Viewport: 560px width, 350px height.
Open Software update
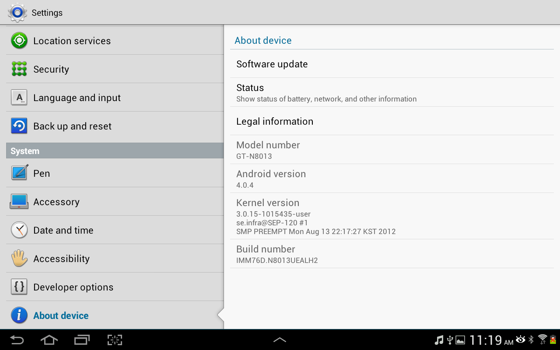392,64
